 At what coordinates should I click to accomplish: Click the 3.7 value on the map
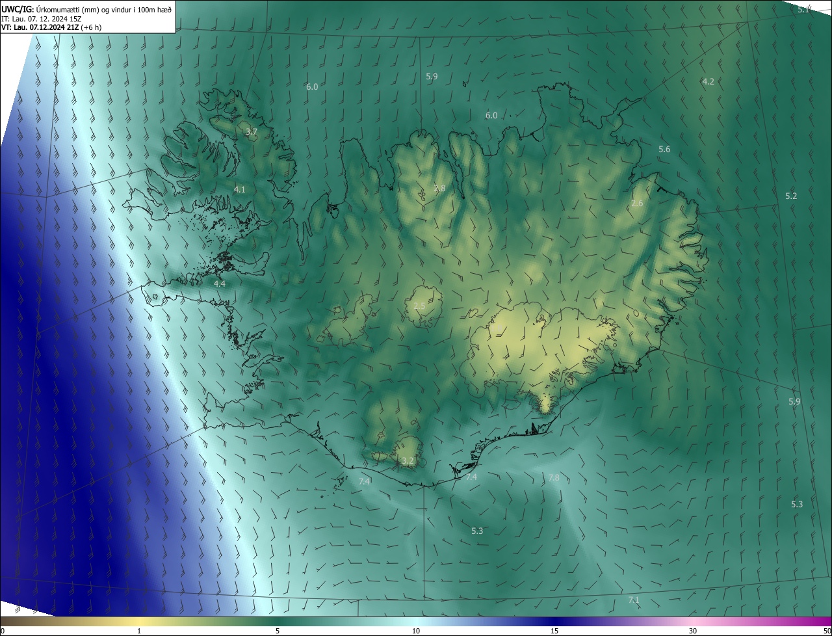tap(252, 131)
